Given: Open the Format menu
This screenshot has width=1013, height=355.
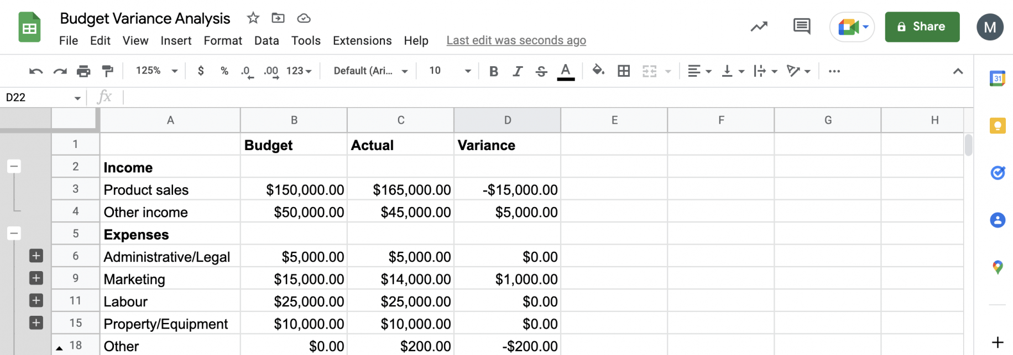Looking at the screenshot, I should (x=223, y=40).
